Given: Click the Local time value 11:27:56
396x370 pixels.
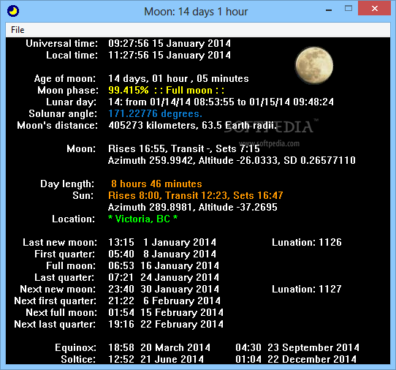Looking at the screenshot, I should coord(170,55).
